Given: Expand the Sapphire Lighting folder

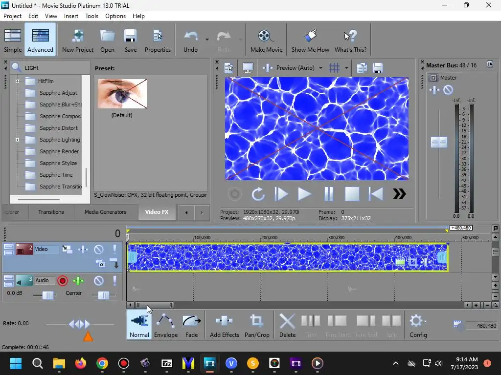Looking at the screenshot, I should [17, 140].
